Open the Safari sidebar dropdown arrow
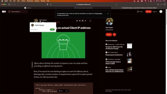 [12, 4]
